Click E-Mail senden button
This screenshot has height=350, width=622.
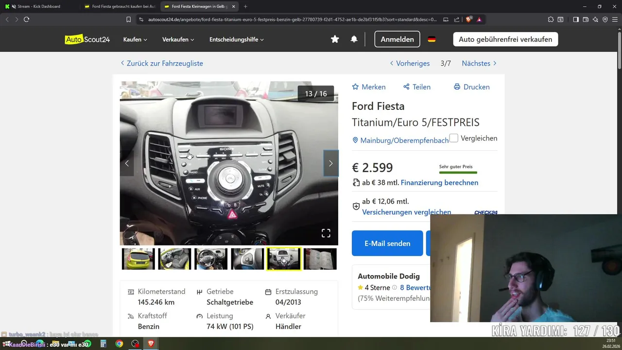(x=387, y=243)
